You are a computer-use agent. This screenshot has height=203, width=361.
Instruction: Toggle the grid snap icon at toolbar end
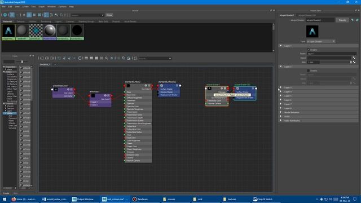[135, 58]
